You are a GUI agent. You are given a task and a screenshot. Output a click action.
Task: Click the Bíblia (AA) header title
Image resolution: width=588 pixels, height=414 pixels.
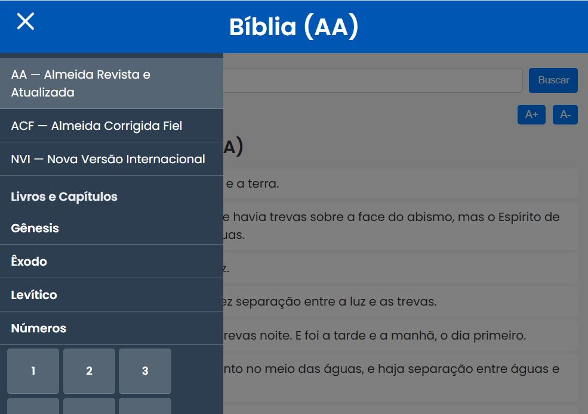(x=294, y=27)
